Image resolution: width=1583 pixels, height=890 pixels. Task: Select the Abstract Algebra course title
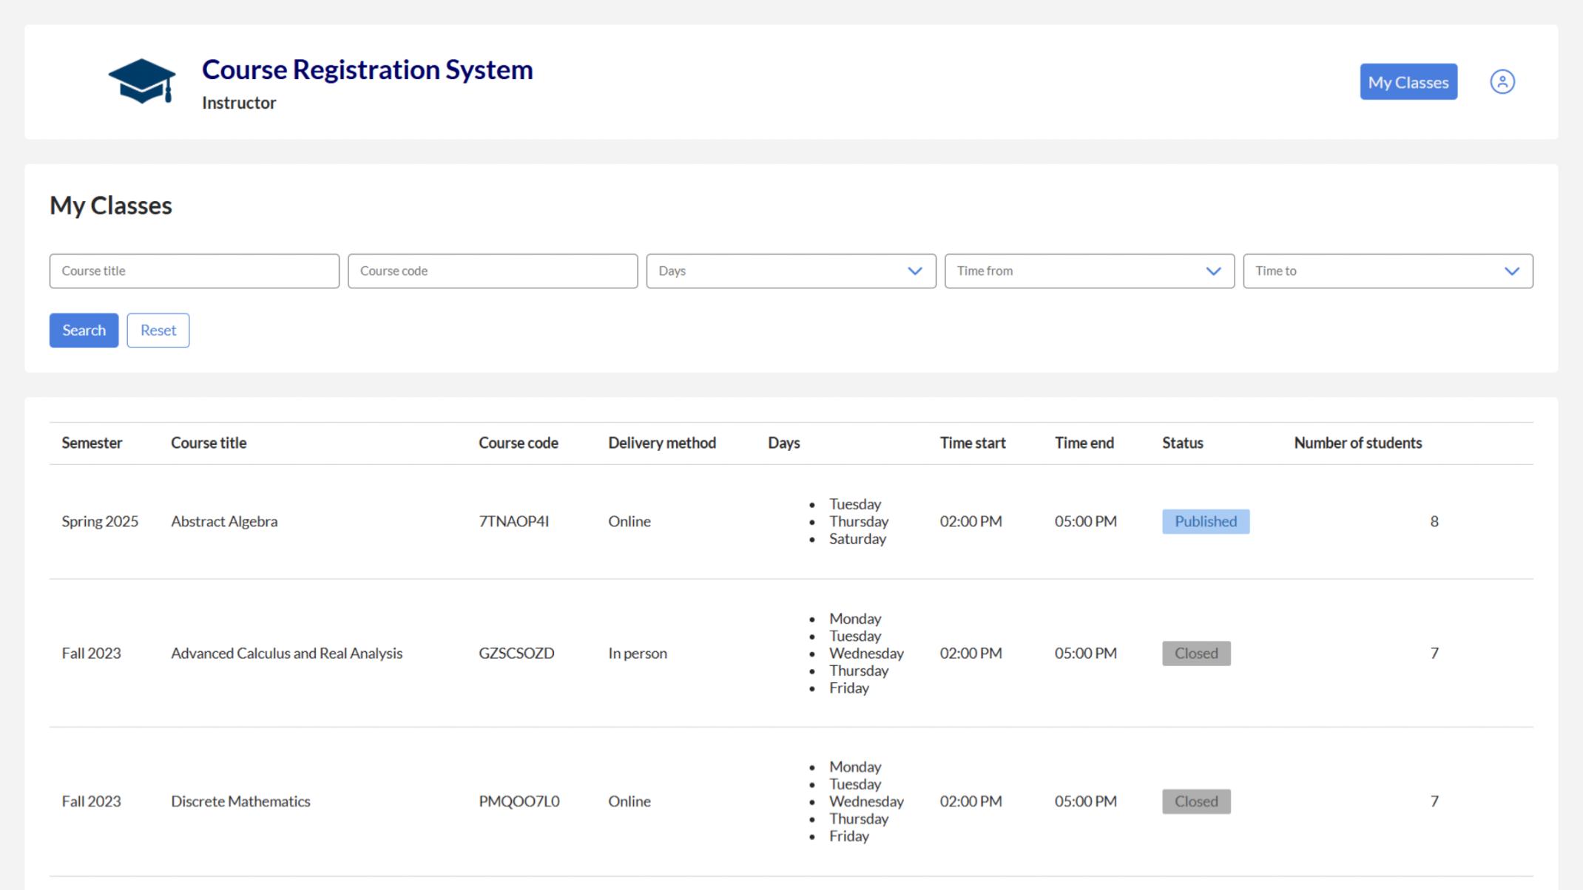coord(224,521)
